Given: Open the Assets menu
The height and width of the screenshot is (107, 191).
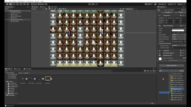Looking at the screenshot, I should click(14, 1).
